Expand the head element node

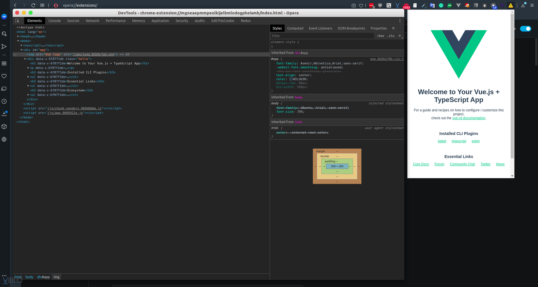[x=18, y=37]
